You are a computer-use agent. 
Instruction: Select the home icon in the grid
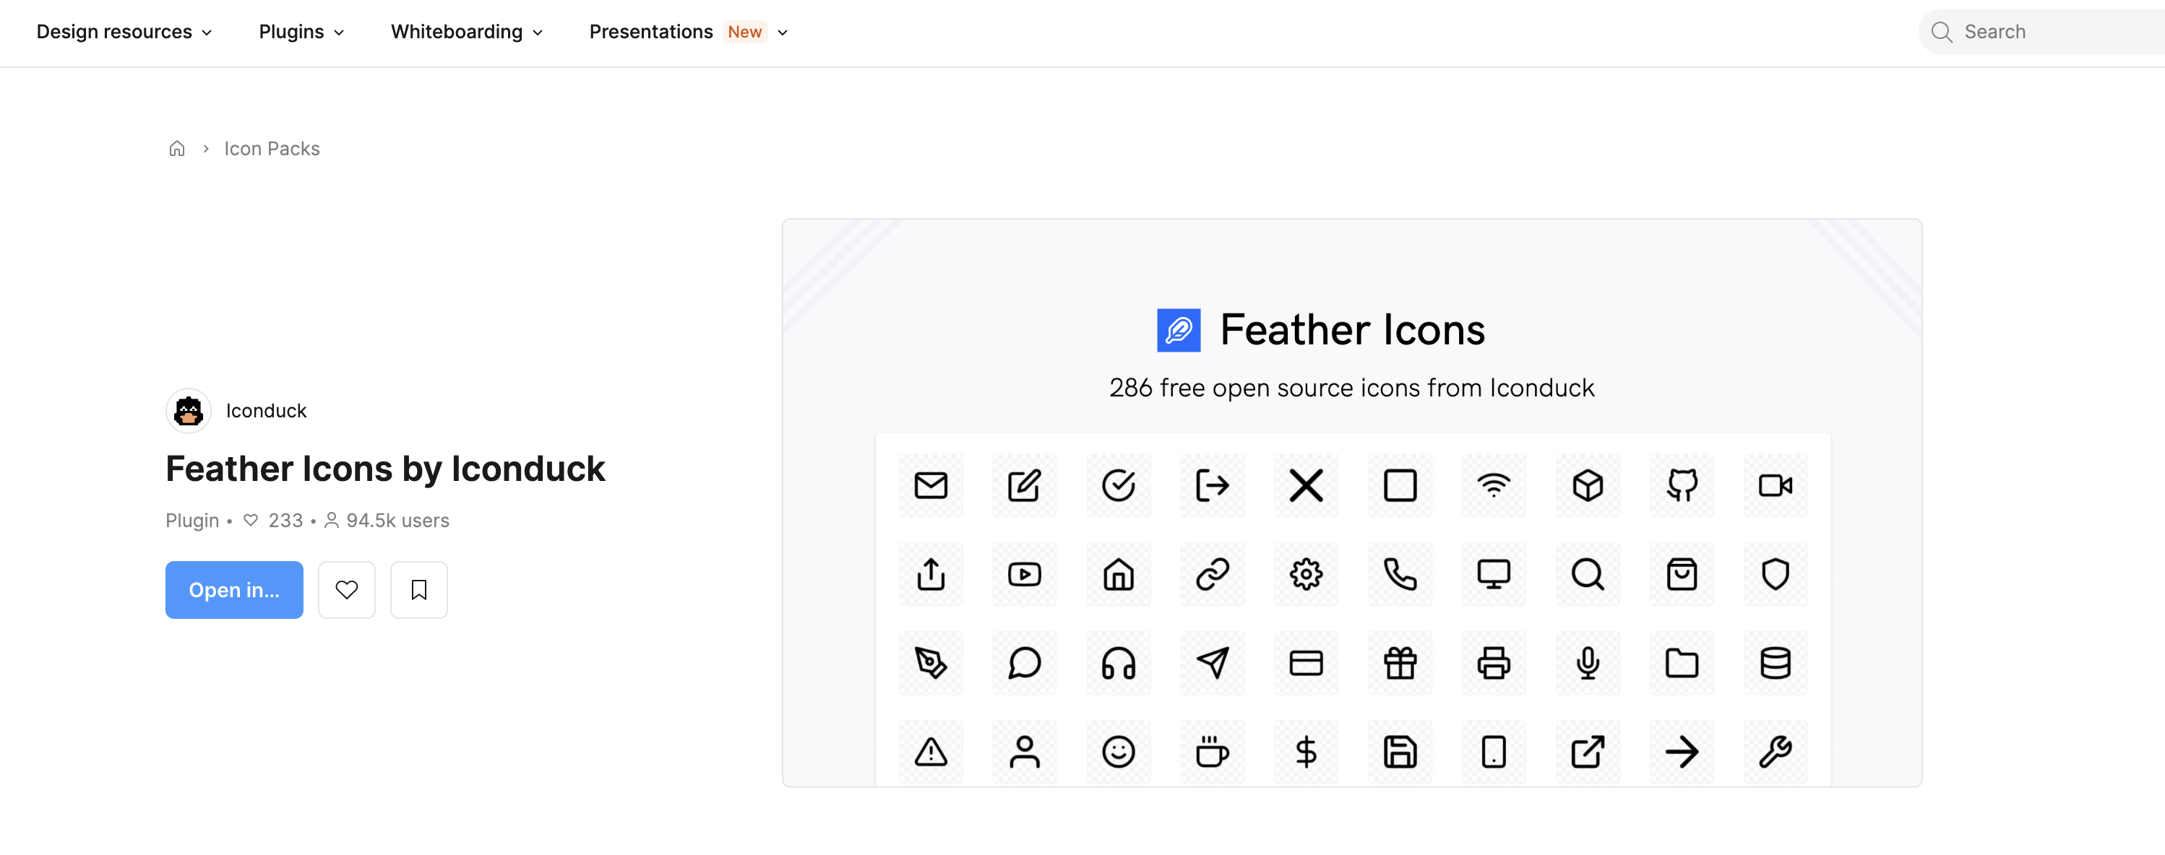coord(1119,575)
